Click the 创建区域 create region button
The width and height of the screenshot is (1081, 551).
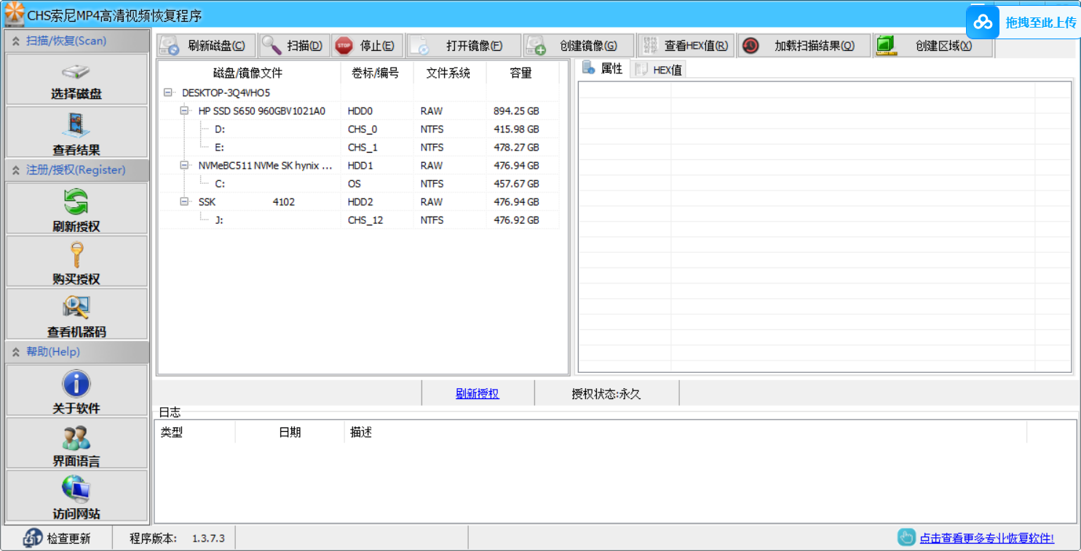[x=934, y=46]
